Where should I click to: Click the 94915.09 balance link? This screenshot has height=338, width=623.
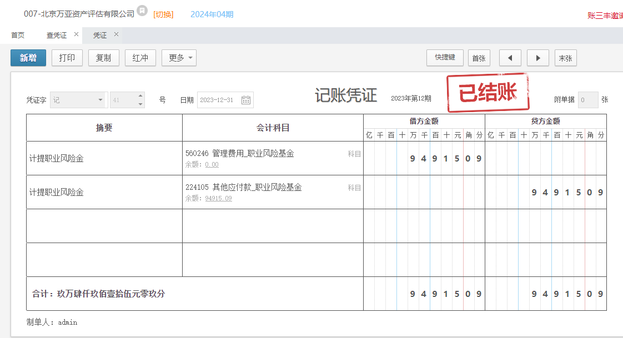click(x=218, y=198)
